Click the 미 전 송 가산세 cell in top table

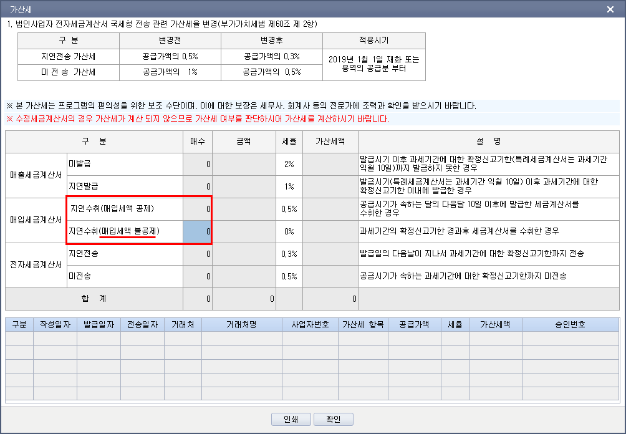(x=68, y=72)
